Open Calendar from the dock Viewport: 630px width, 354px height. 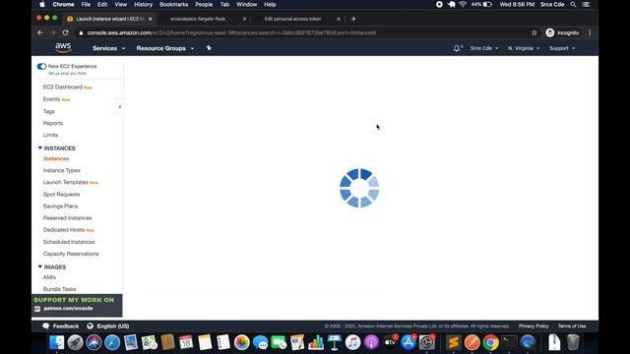coord(186,342)
